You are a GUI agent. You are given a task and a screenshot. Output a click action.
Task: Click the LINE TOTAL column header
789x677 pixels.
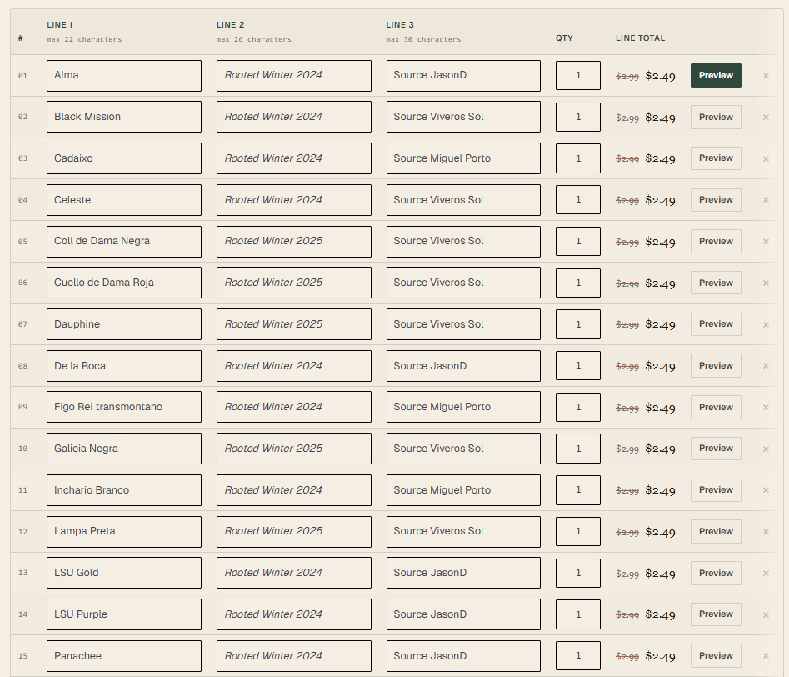point(640,38)
